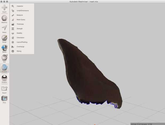Open the Print tool
The width and height of the screenshot is (165, 125).
(4, 99)
